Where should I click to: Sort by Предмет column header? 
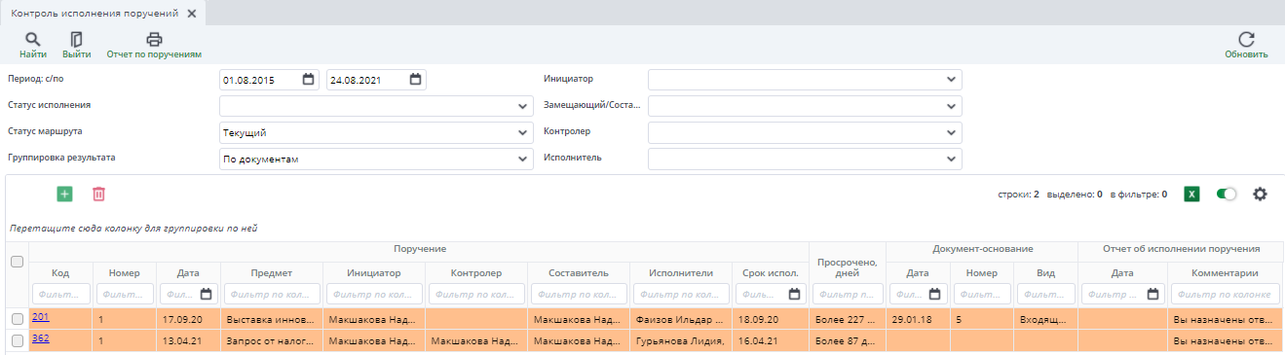pyautogui.click(x=270, y=273)
